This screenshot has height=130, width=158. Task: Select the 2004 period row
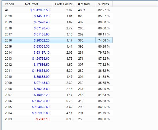tap(57, 113)
